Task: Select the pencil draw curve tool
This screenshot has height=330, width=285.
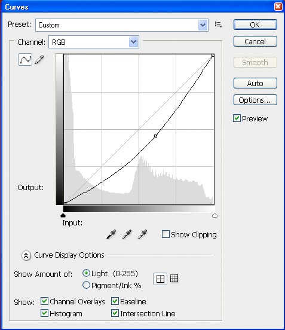Action: pyautogui.click(x=39, y=59)
